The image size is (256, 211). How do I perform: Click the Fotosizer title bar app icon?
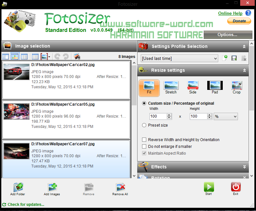tap(5, 4)
